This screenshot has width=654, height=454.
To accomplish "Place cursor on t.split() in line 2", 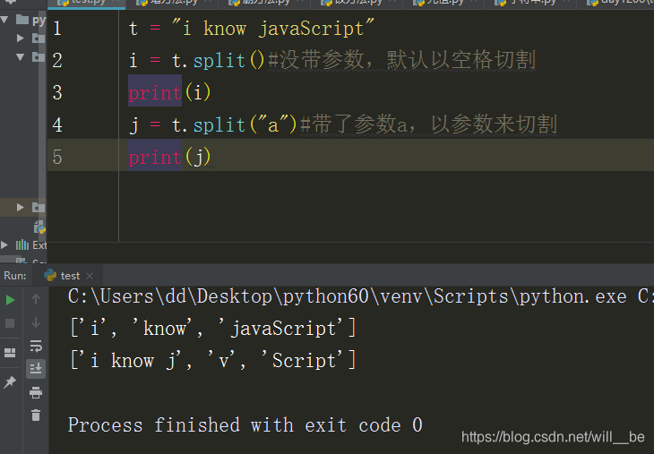I will pyautogui.click(x=218, y=61).
